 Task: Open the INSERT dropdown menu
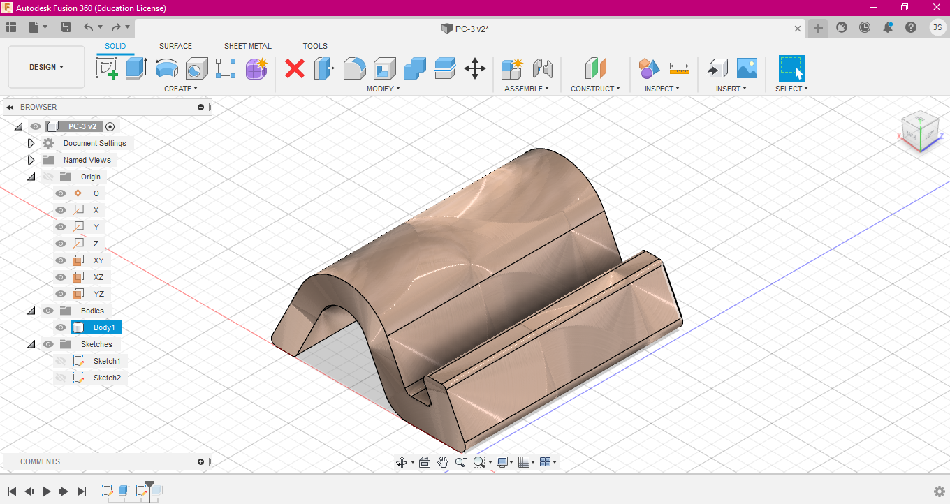(731, 89)
